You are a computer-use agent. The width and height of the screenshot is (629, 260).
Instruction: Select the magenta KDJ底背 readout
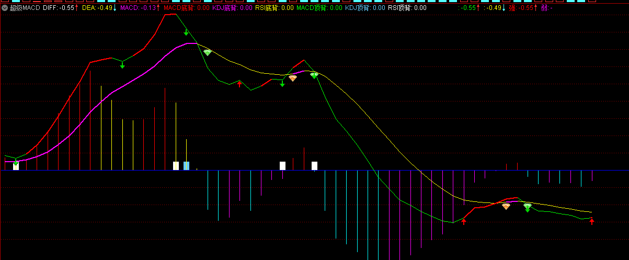coord(232,8)
